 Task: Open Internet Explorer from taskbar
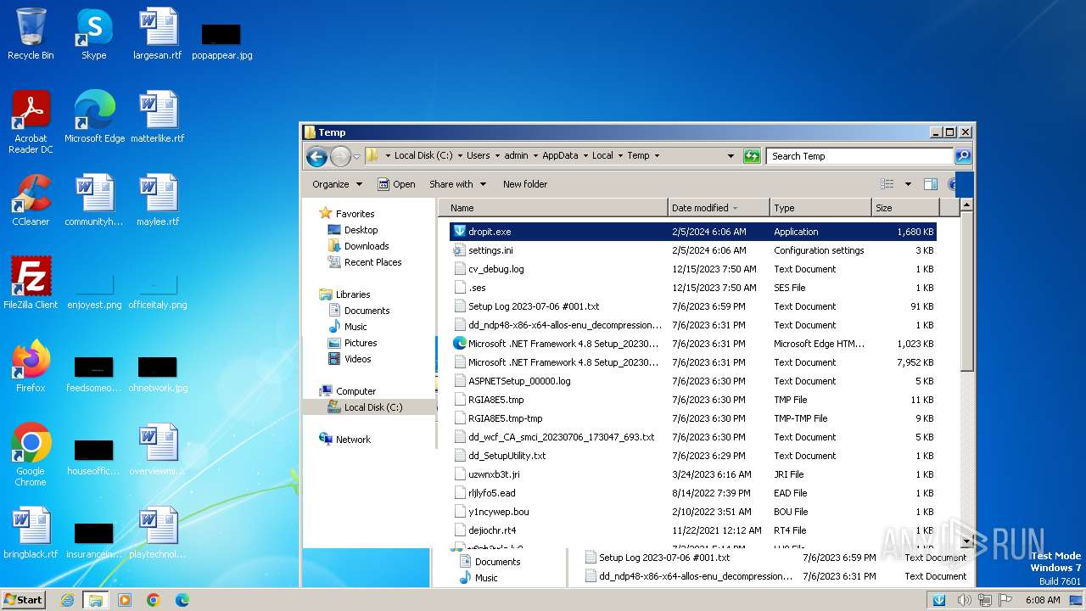coord(68,600)
